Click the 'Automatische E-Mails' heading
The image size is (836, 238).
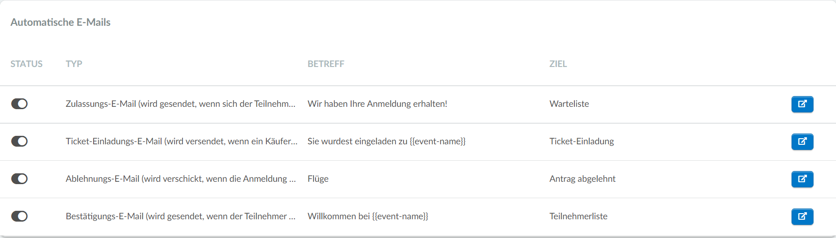click(60, 22)
